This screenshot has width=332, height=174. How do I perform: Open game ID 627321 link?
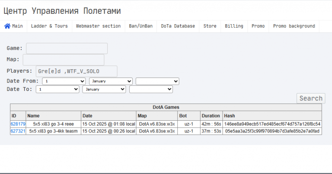click(x=18, y=131)
